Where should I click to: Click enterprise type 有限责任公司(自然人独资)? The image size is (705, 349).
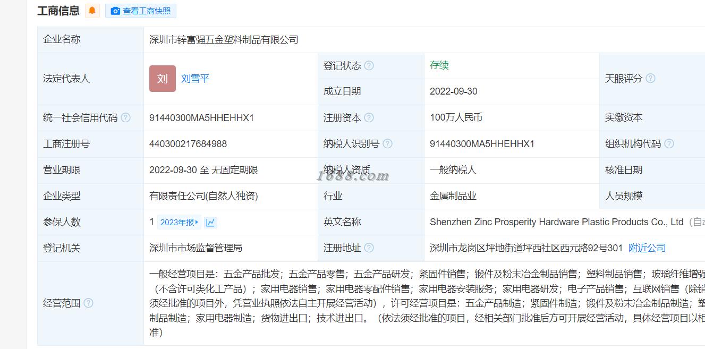click(203, 196)
